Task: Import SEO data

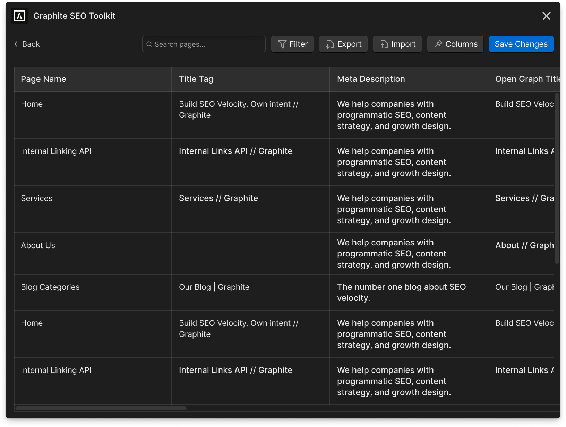Action: 397,44
